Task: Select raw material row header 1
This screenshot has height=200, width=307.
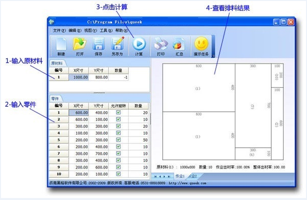Action: tap(59, 78)
